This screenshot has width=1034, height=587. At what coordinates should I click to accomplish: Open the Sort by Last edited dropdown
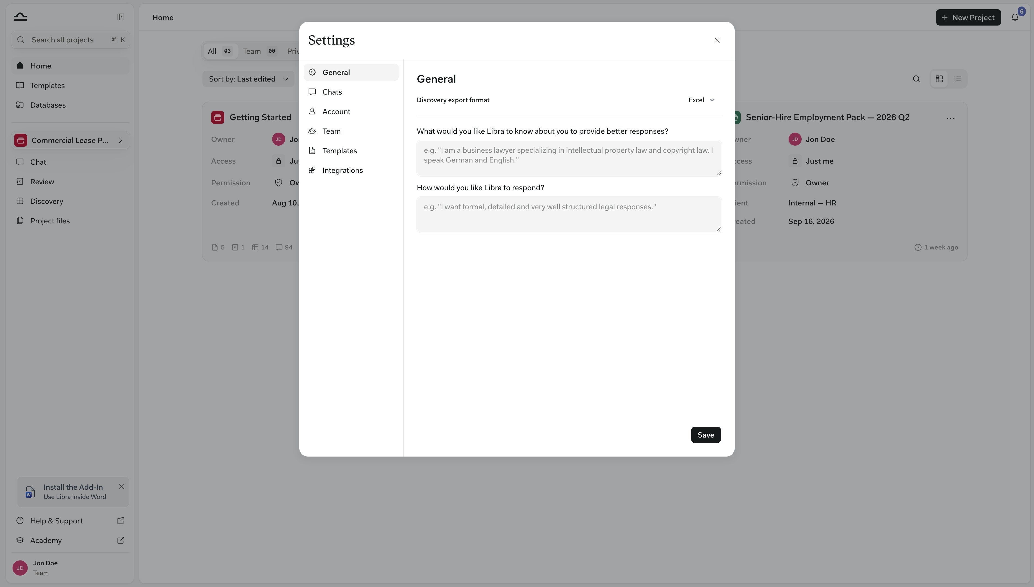[x=248, y=79]
